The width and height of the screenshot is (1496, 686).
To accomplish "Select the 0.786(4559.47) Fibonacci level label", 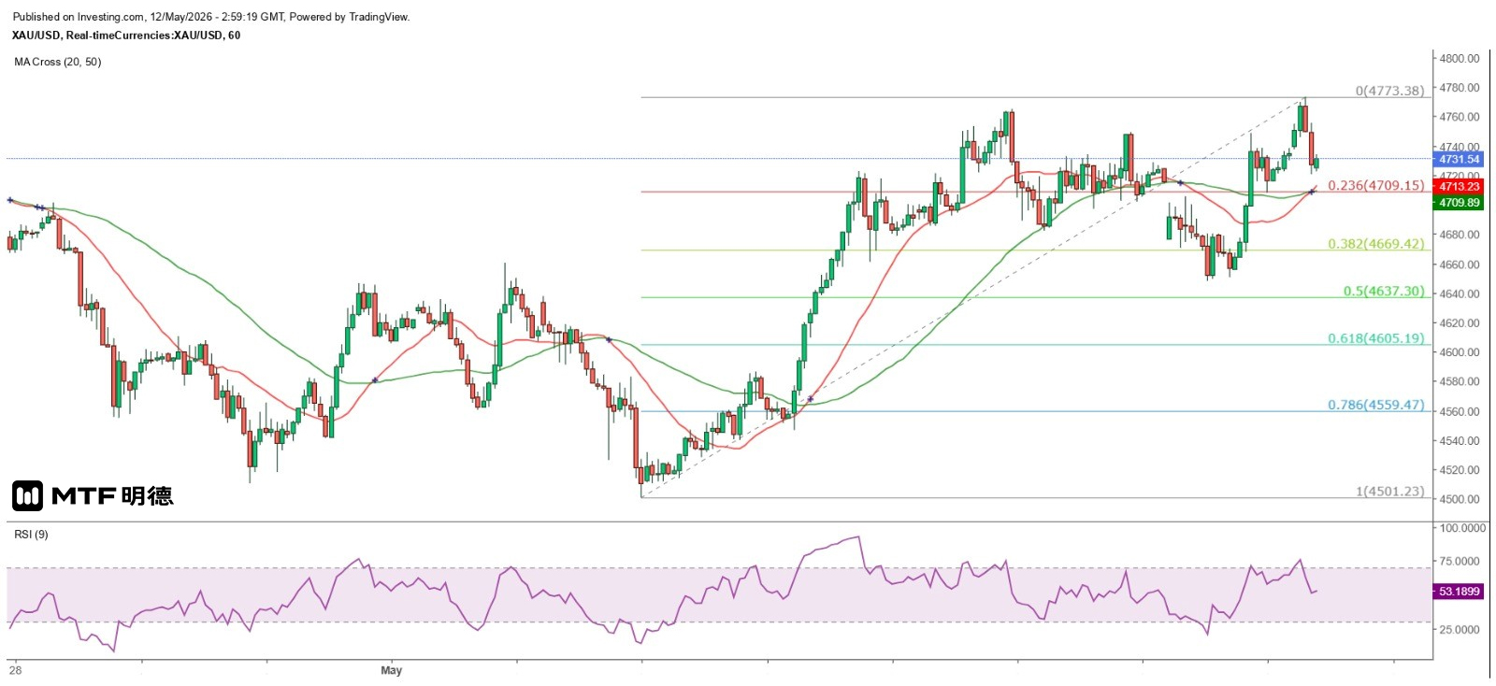I will click(x=1376, y=405).
